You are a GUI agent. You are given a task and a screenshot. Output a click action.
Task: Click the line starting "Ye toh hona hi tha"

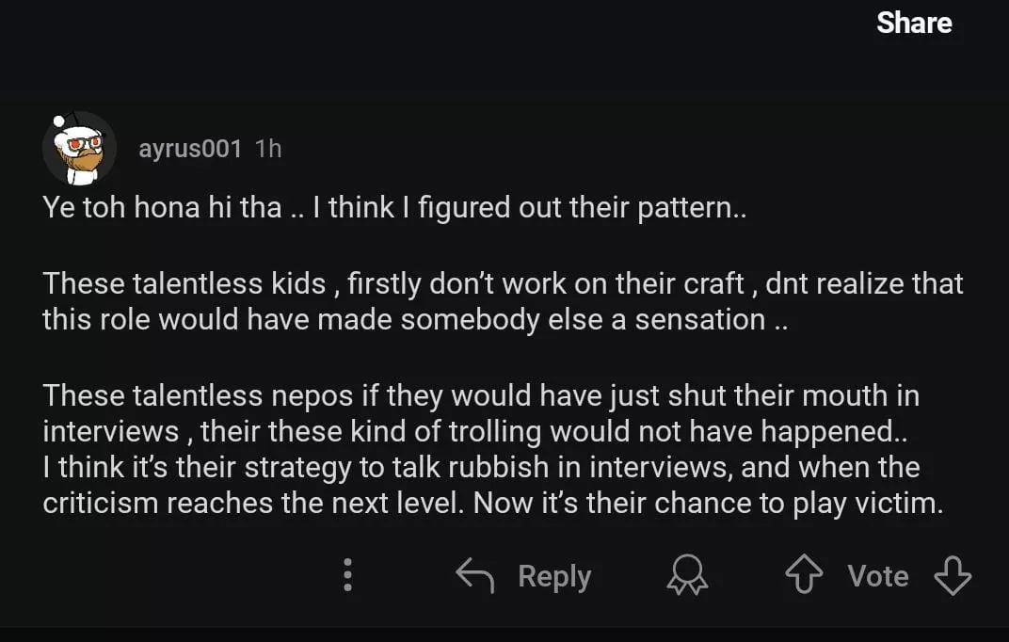tap(393, 208)
